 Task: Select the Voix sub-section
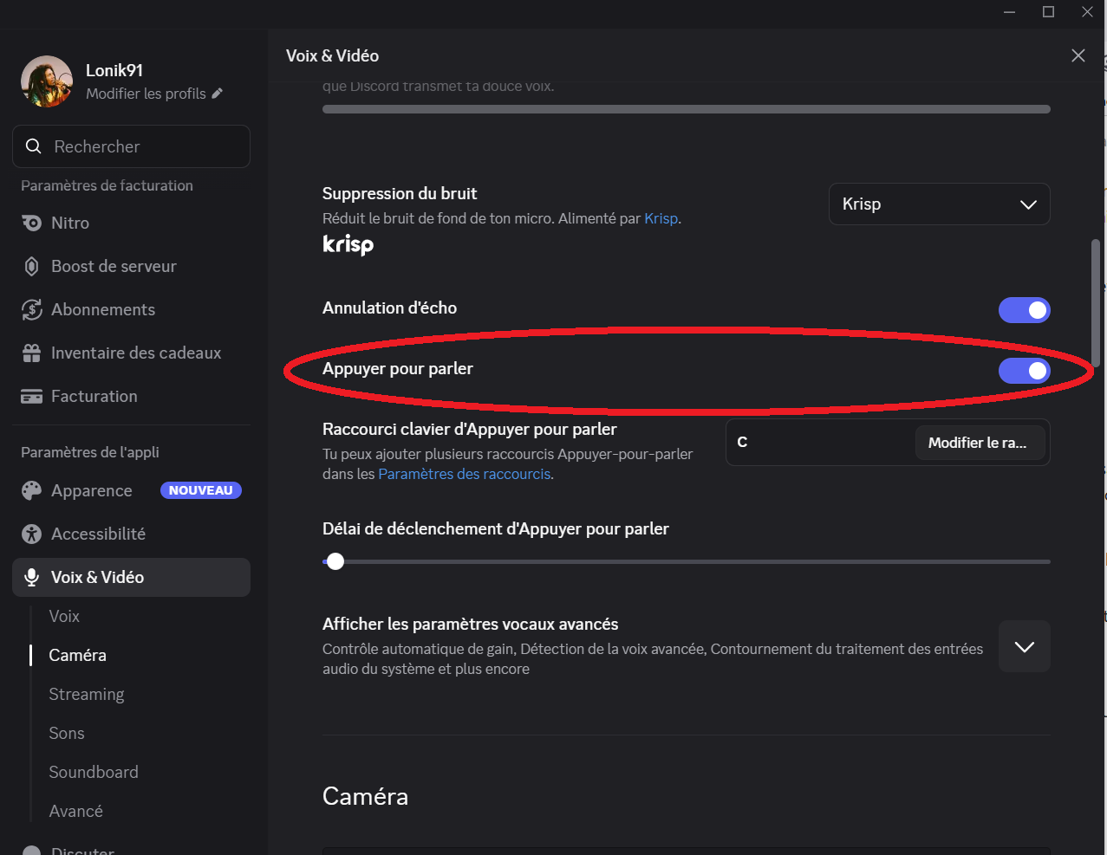click(64, 616)
